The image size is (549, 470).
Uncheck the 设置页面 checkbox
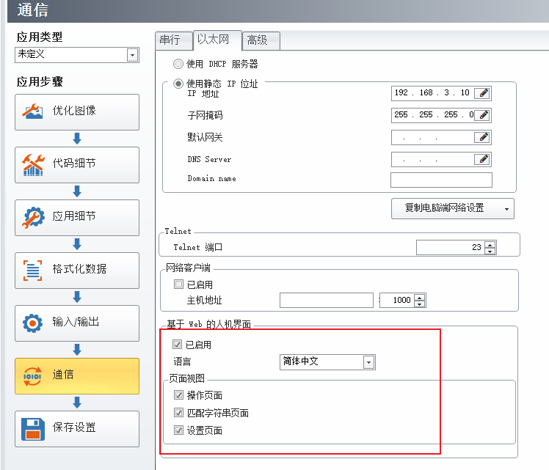(178, 430)
